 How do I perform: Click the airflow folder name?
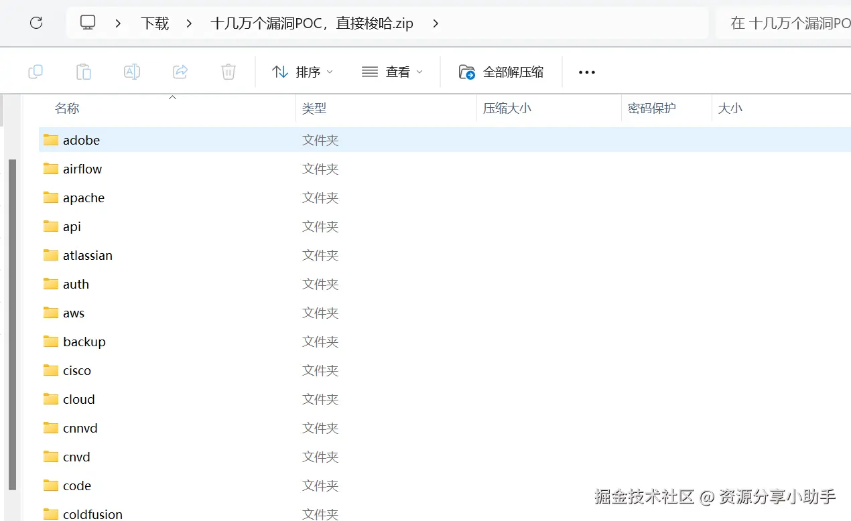coord(82,169)
